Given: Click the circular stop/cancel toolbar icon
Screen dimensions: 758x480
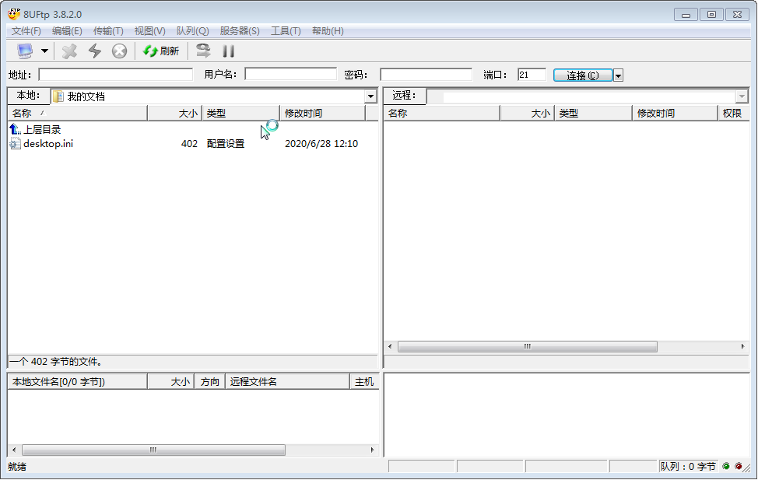Looking at the screenshot, I should 119,51.
